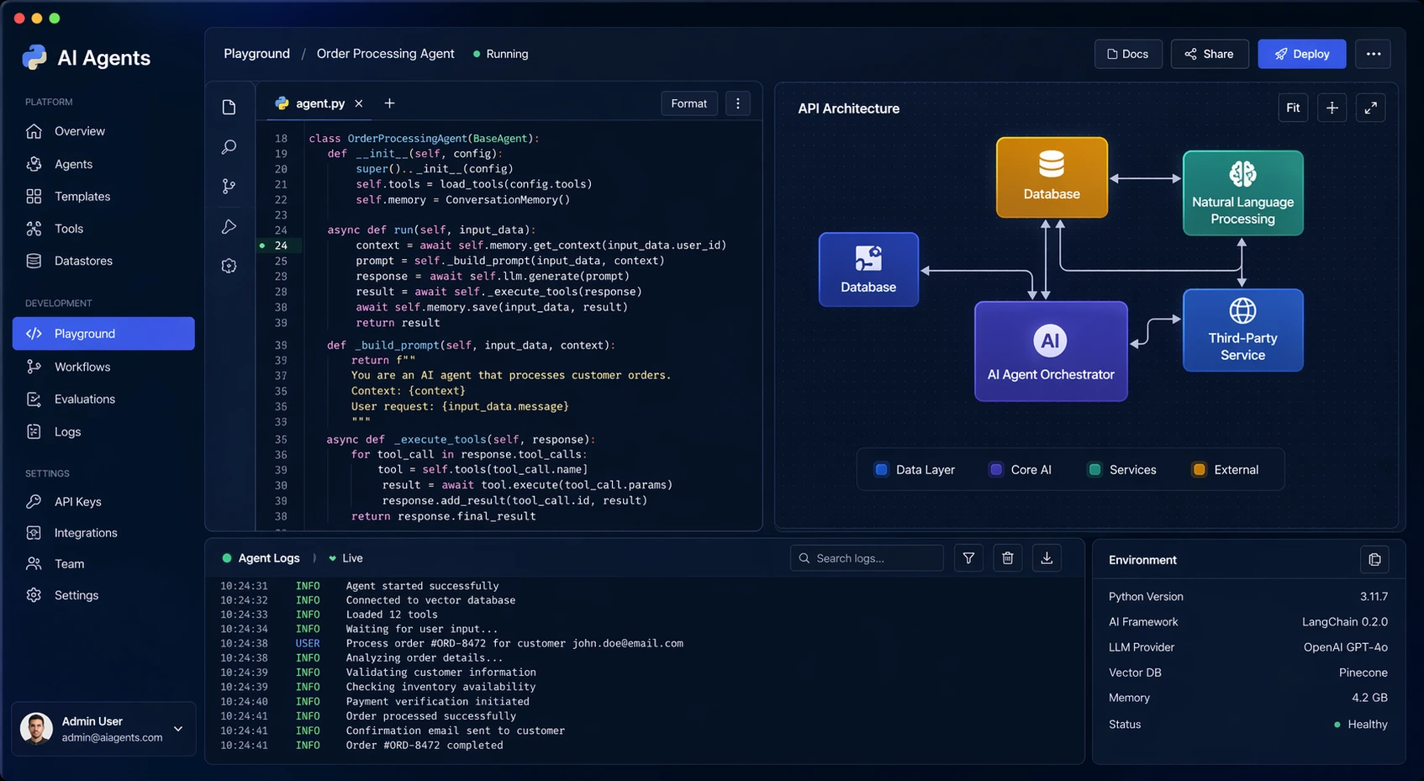Open run and debug icon in editor sidebar
Image resolution: width=1424 pixels, height=781 pixels.
tap(229, 226)
